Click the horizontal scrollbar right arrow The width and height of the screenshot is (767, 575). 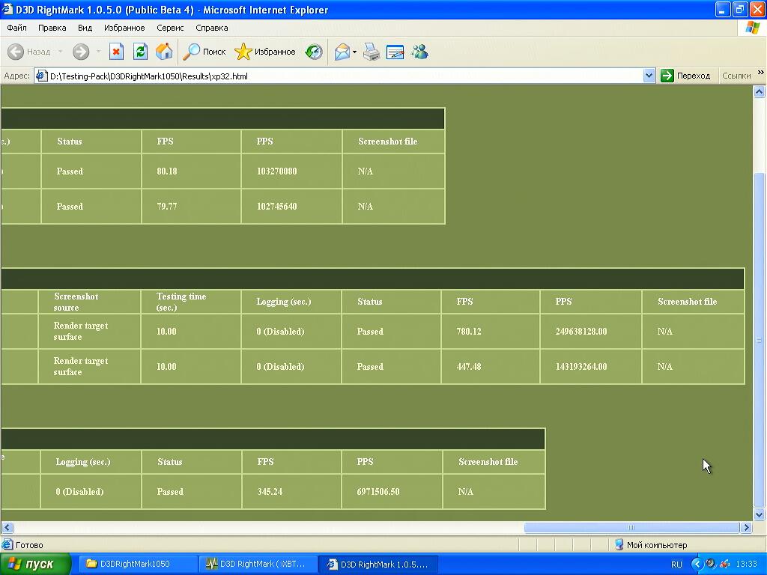747,528
